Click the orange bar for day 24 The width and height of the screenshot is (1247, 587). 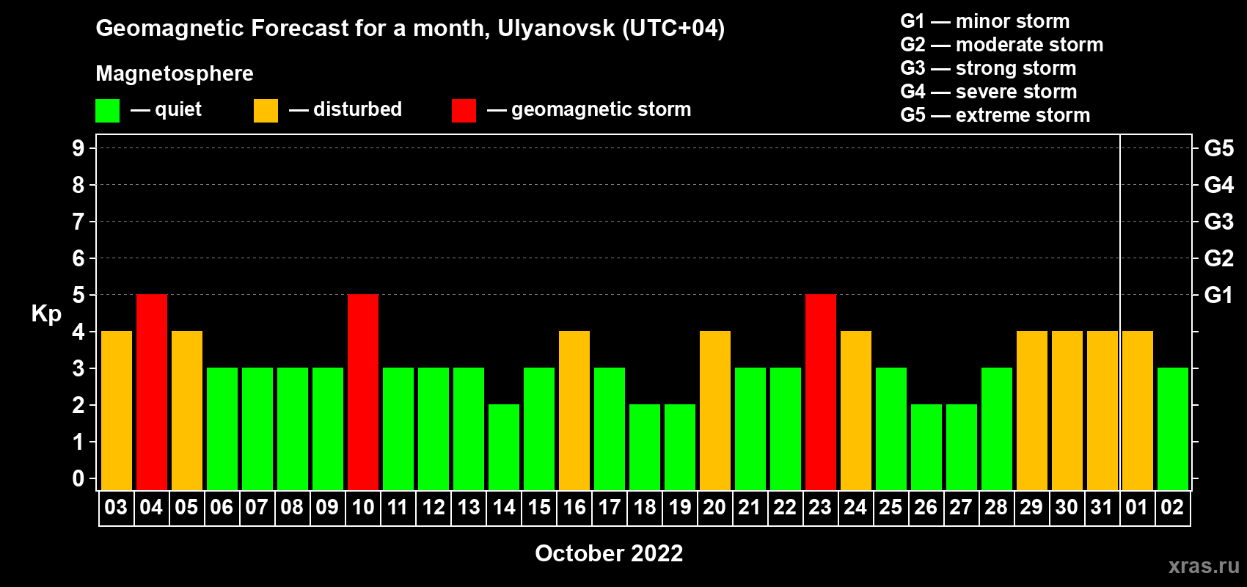(856, 411)
